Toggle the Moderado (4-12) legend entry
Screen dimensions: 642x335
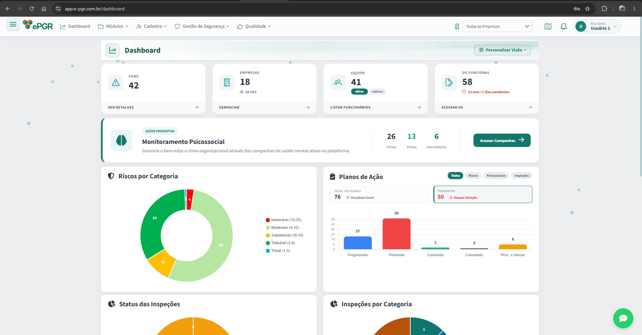click(x=282, y=228)
